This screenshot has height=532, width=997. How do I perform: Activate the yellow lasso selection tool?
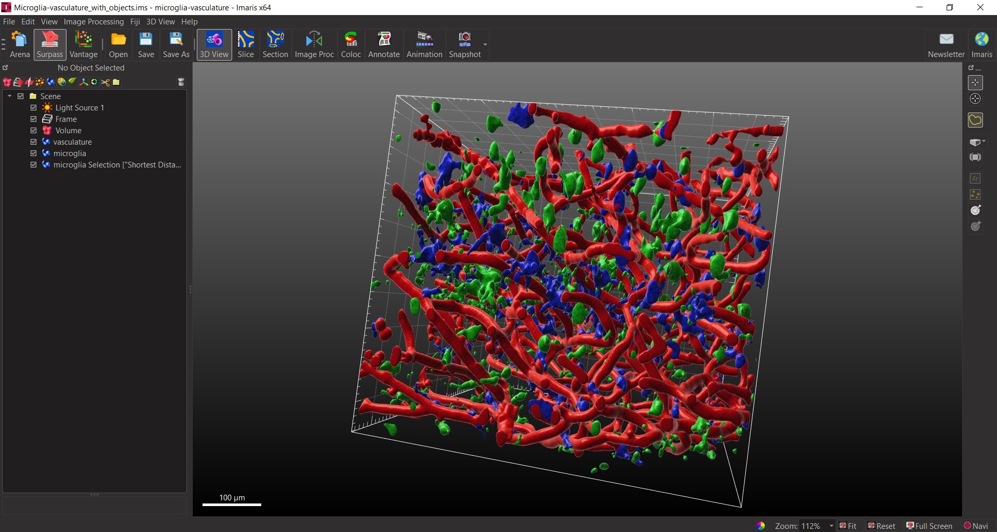pyautogui.click(x=975, y=120)
